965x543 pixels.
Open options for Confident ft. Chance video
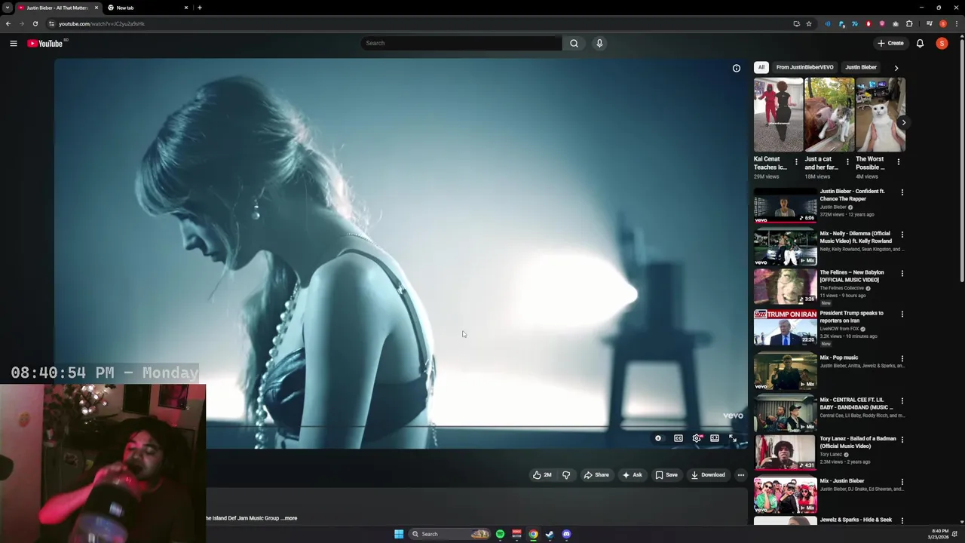point(902,192)
